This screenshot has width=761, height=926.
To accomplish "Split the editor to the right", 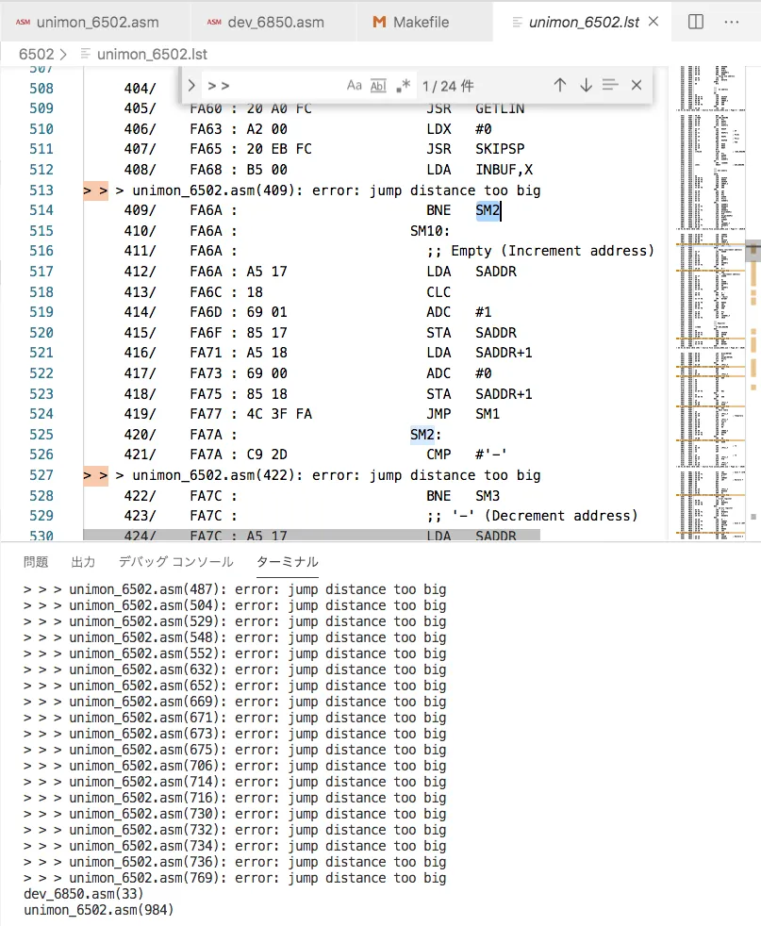I will pos(696,22).
